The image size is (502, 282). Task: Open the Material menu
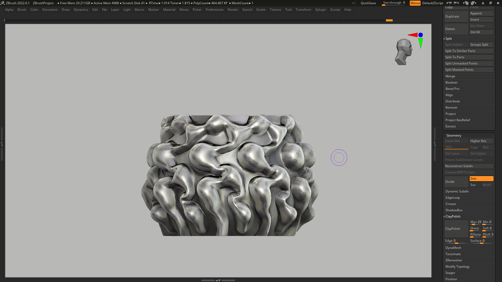pos(169,10)
